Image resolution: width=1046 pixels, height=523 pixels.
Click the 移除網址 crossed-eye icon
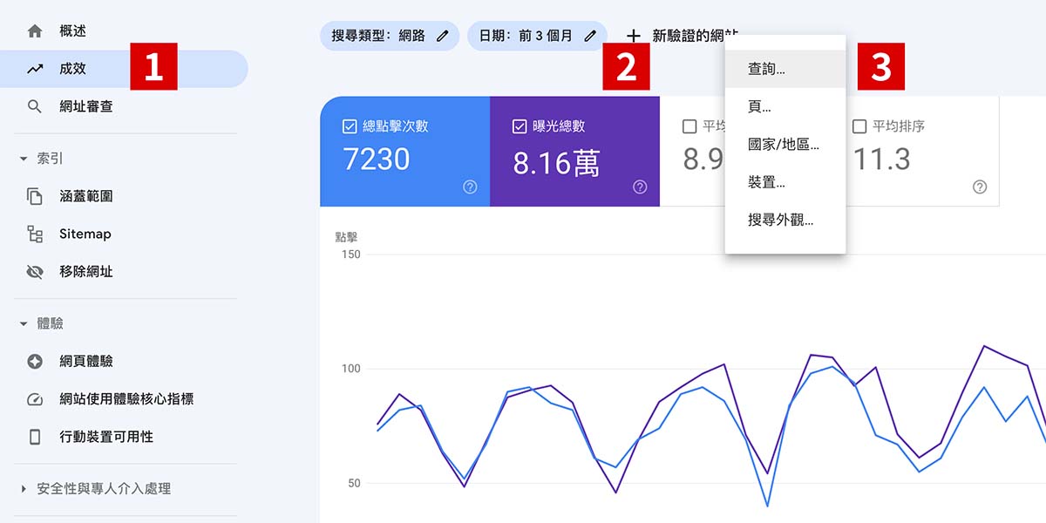tap(35, 272)
